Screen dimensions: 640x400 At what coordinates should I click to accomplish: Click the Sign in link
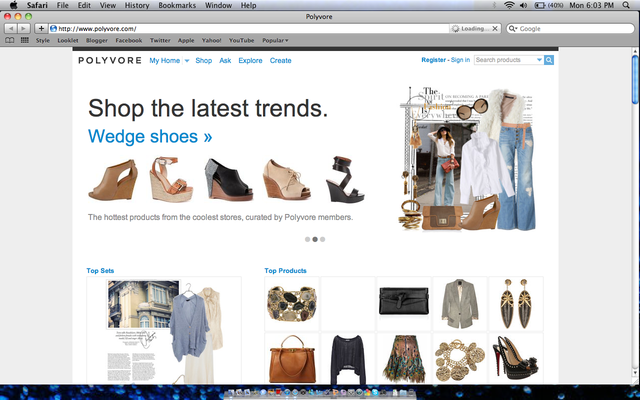(460, 60)
